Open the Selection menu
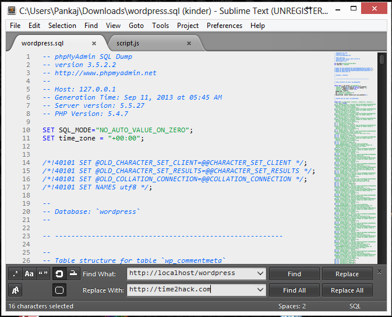The image size is (392, 317). pos(62,26)
